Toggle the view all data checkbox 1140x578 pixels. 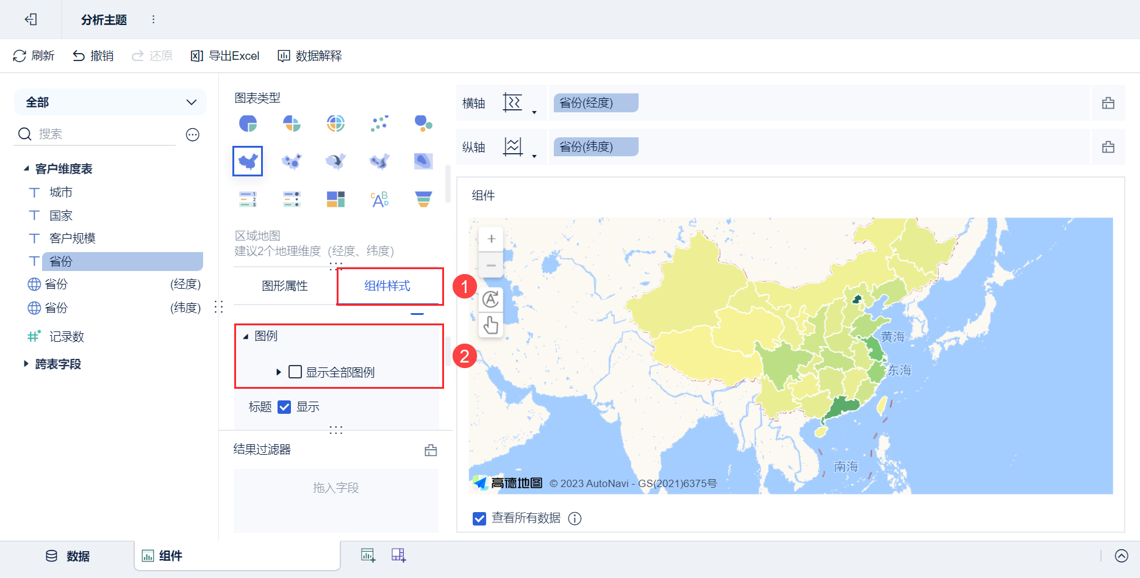pos(479,518)
